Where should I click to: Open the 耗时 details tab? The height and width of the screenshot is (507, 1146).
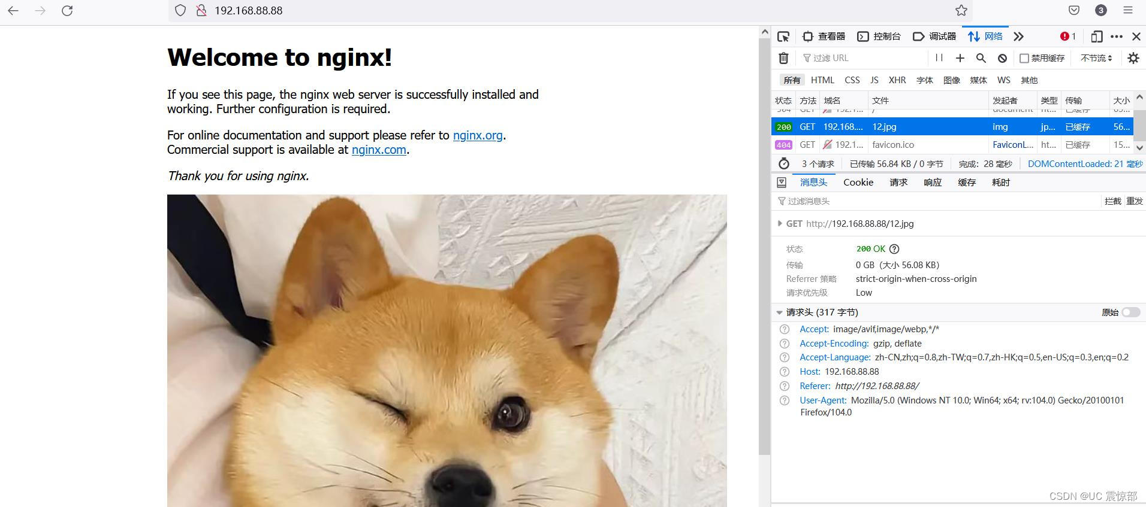pyautogui.click(x=1001, y=182)
